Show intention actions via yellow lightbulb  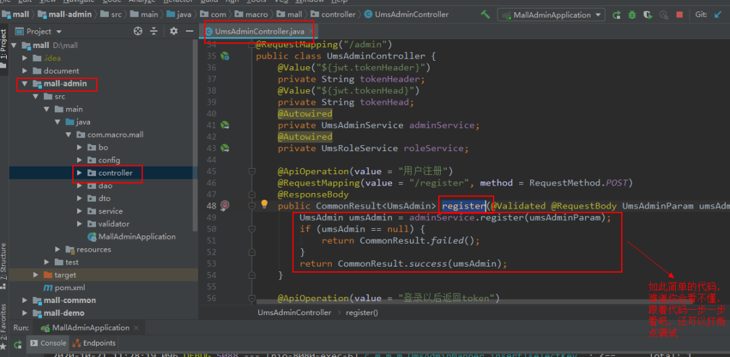pyautogui.click(x=264, y=204)
